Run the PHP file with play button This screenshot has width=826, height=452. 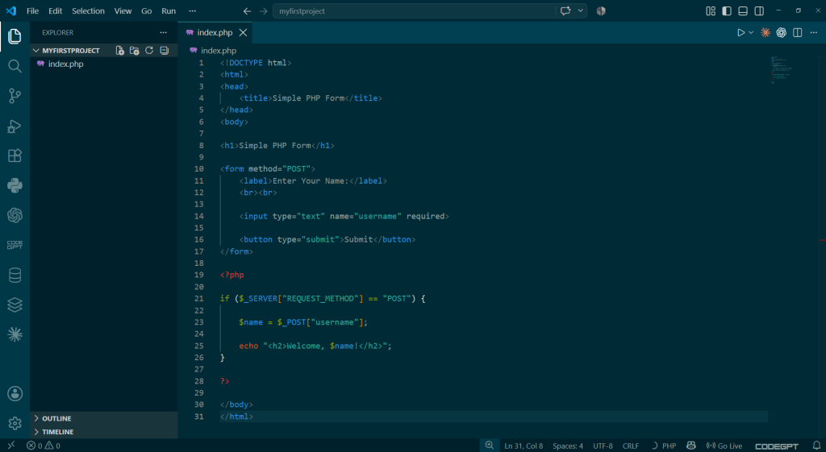pyautogui.click(x=740, y=32)
